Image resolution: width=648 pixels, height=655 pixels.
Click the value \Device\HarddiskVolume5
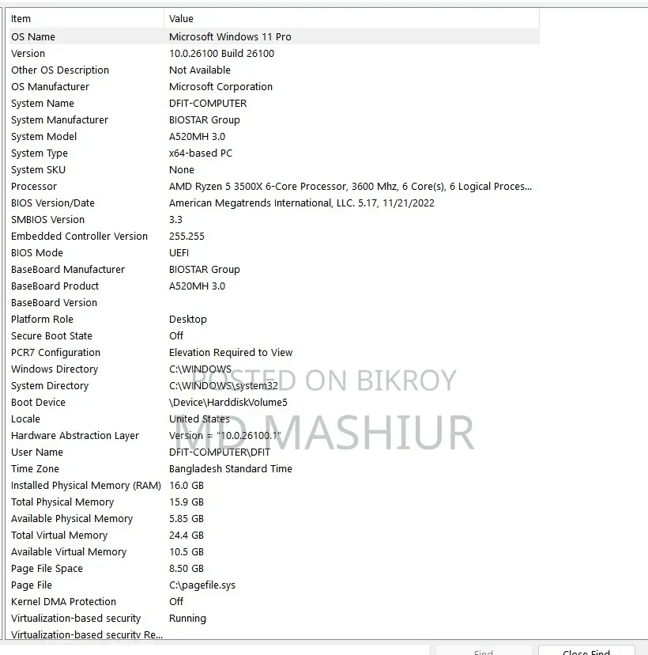tap(228, 403)
